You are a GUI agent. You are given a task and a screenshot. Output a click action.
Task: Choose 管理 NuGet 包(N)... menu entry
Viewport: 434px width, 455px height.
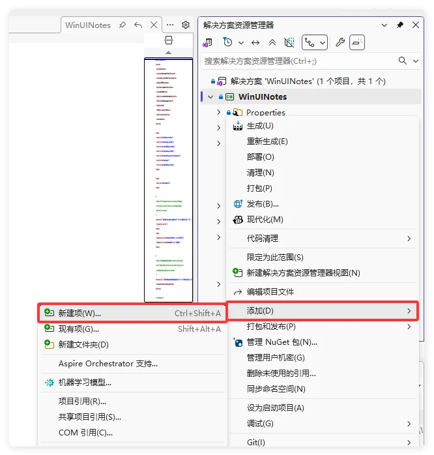(282, 342)
